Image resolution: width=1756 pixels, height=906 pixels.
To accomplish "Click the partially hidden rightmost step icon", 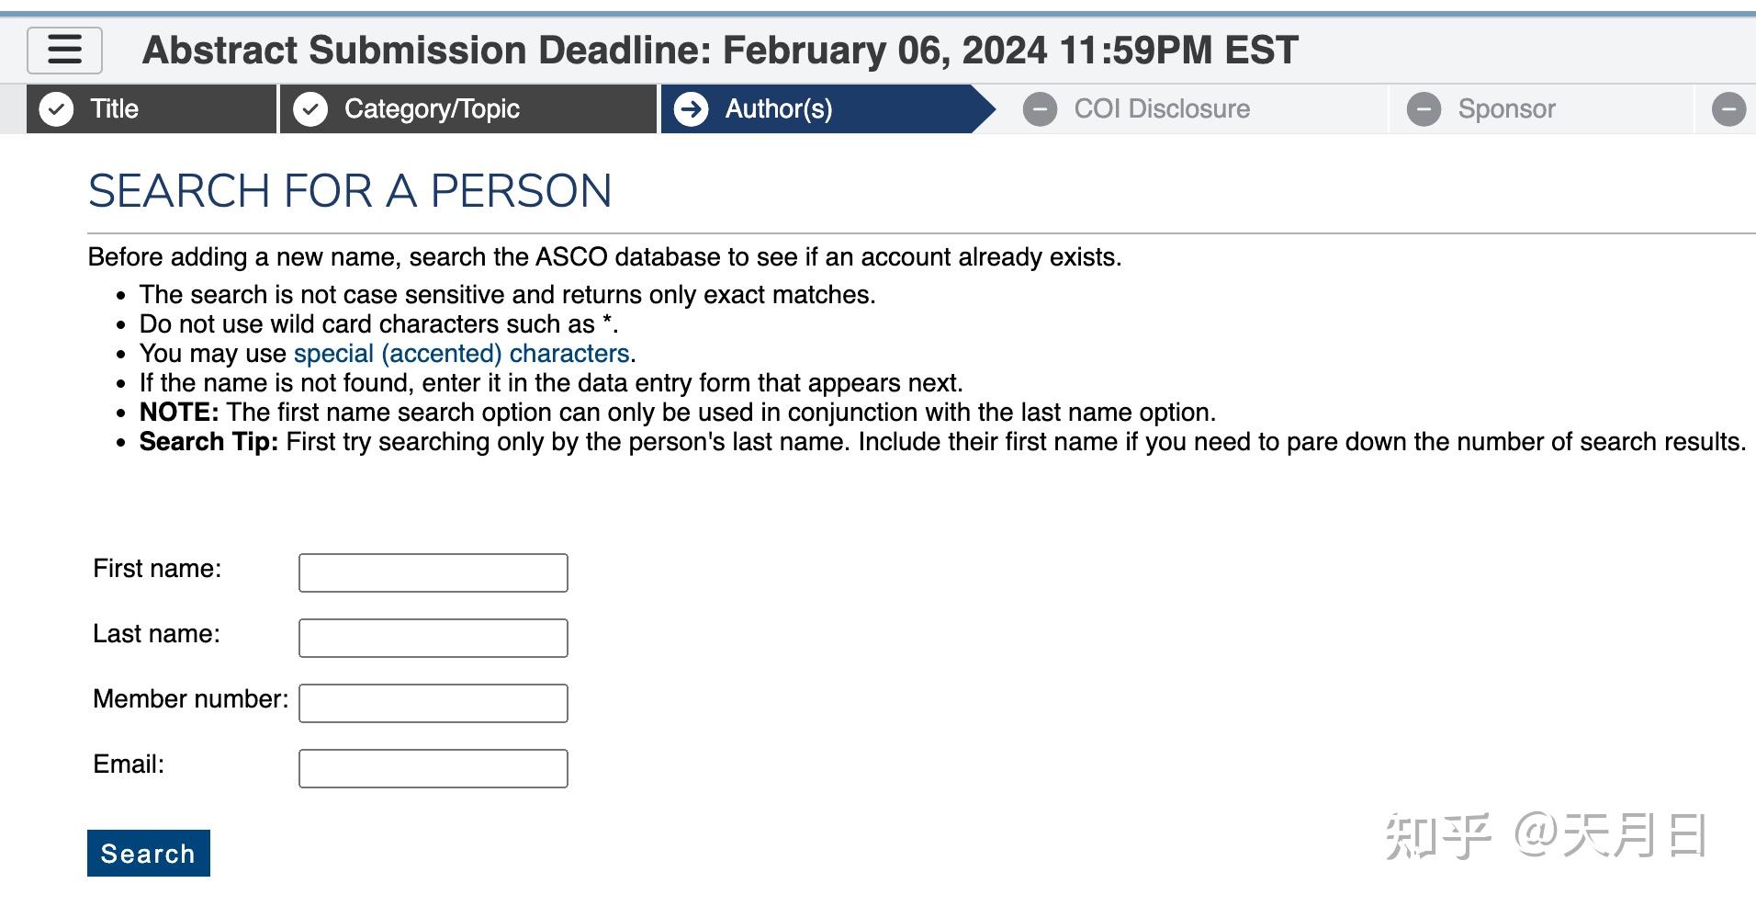I will (1728, 109).
